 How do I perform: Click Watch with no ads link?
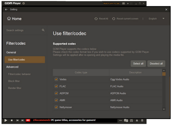point(111,3)
